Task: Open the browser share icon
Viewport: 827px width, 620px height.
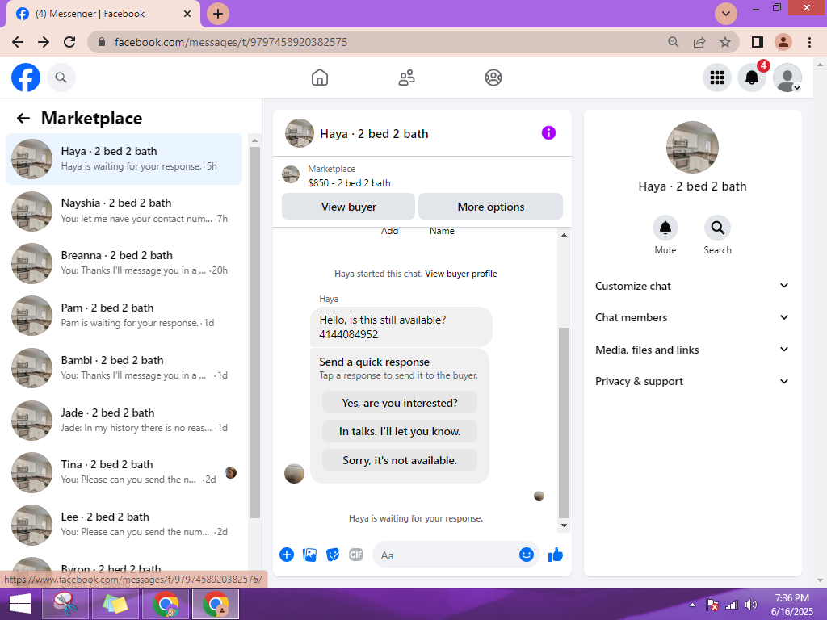Action: (x=699, y=42)
